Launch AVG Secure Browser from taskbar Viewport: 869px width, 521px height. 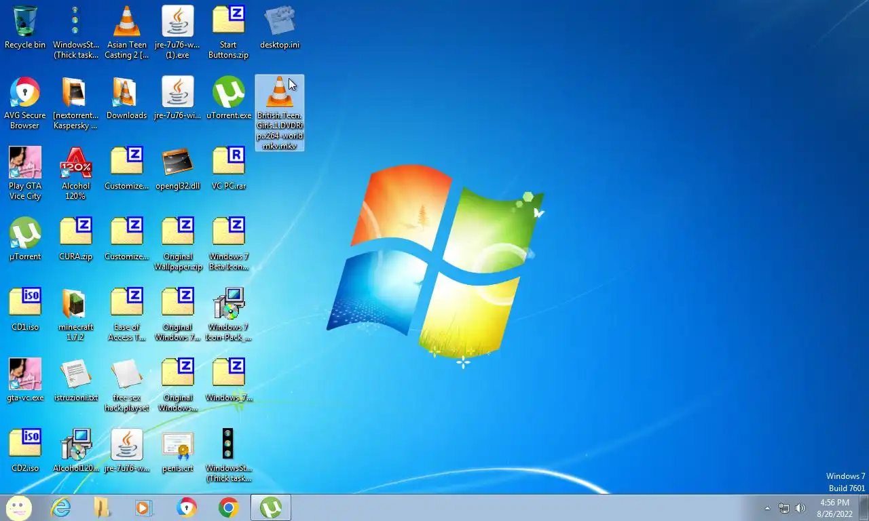[x=186, y=507]
